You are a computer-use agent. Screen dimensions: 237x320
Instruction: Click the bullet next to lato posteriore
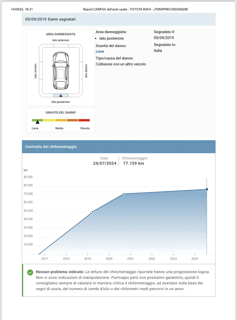coord(96,39)
